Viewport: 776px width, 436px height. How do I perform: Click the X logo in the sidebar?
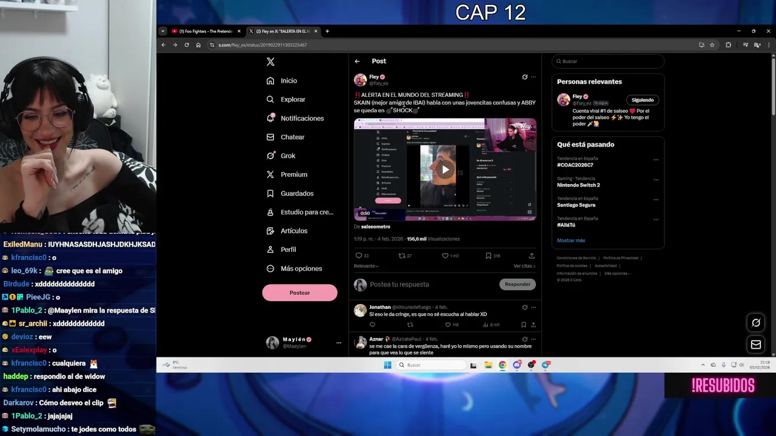click(270, 62)
